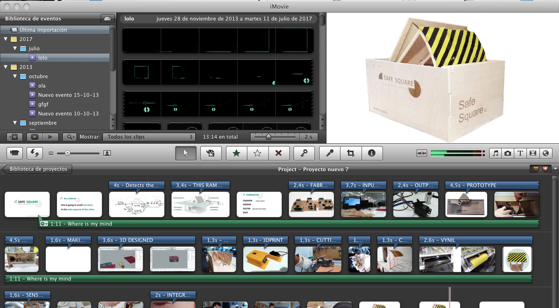Select the crop and rotate tool
The width and height of the screenshot is (559, 308).
pos(351,153)
